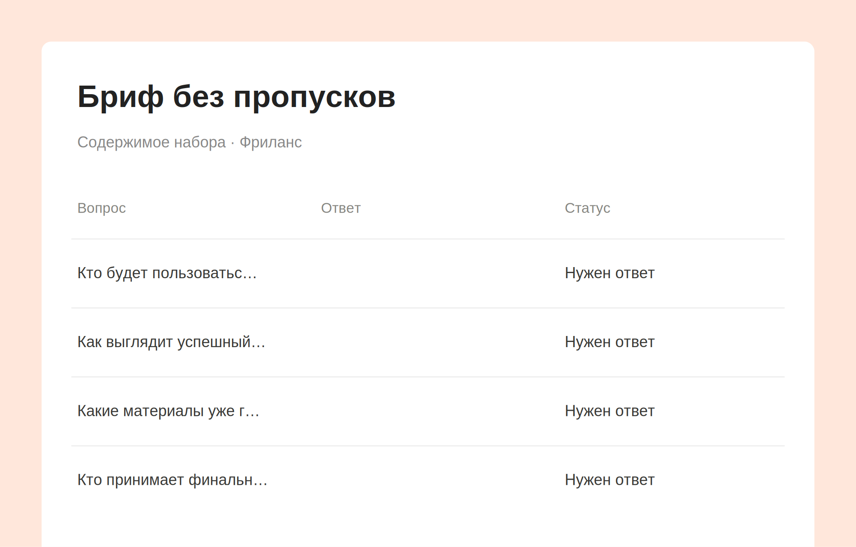Click the "Вопрос" column header
This screenshot has width=856, height=547.
[x=101, y=208]
